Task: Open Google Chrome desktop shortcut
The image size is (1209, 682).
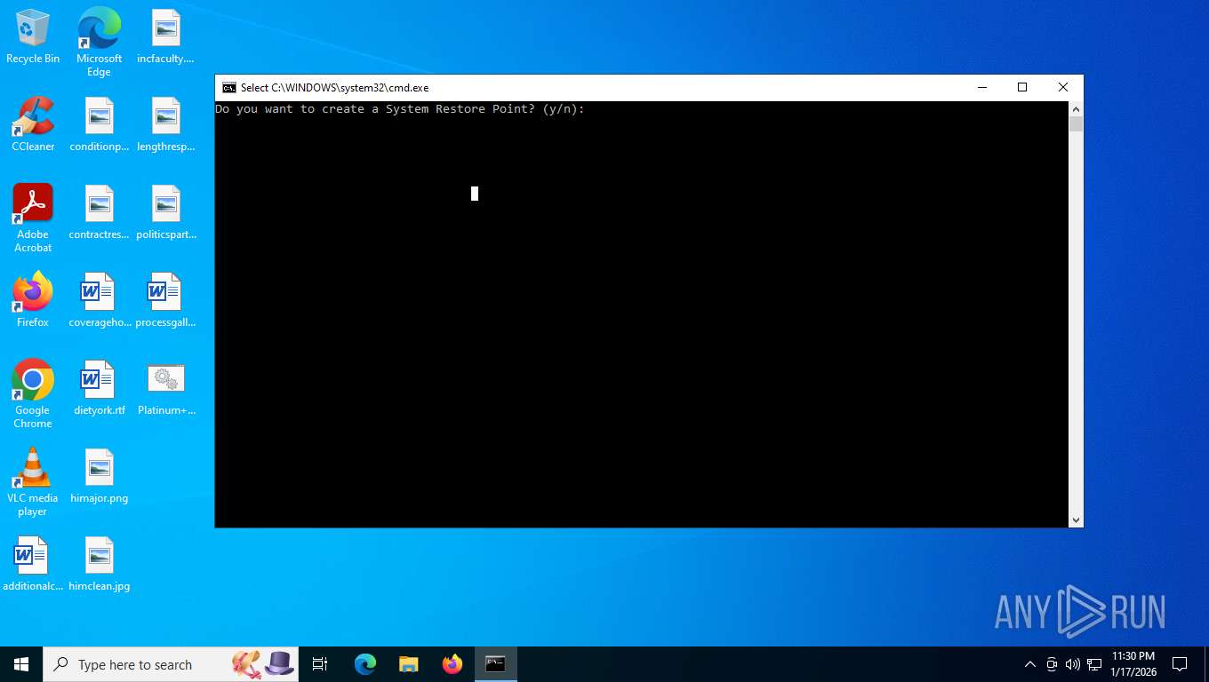Action: click(33, 393)
